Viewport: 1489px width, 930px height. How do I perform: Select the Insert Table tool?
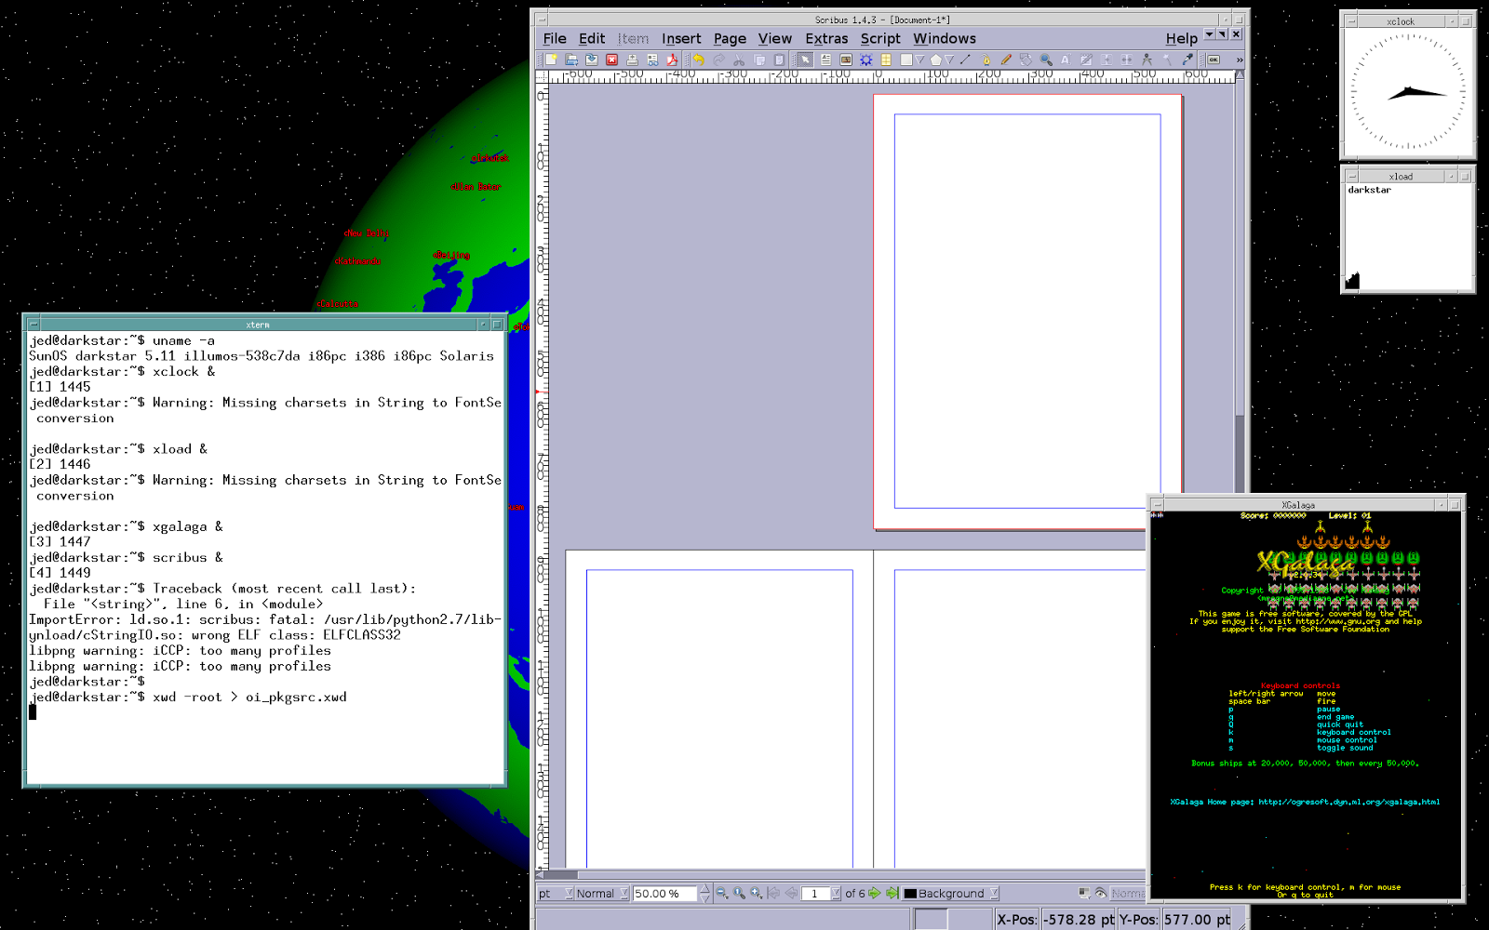click(886, 60)
